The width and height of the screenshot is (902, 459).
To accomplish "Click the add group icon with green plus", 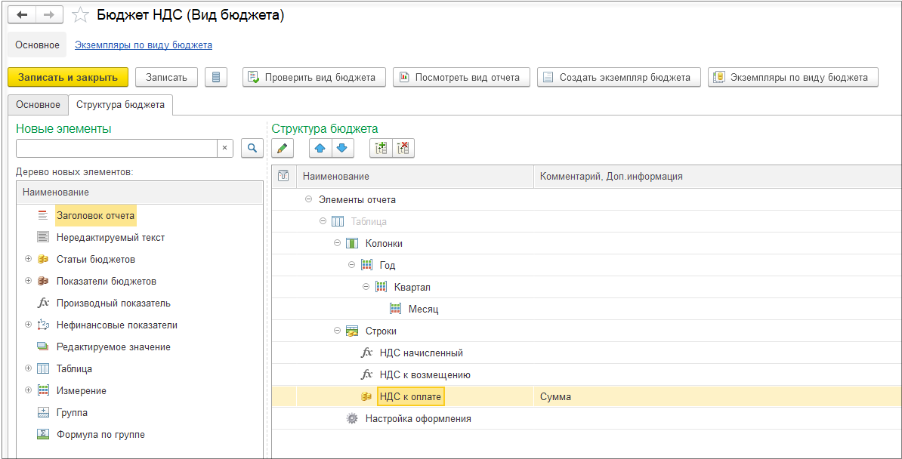I will point(381,149).
